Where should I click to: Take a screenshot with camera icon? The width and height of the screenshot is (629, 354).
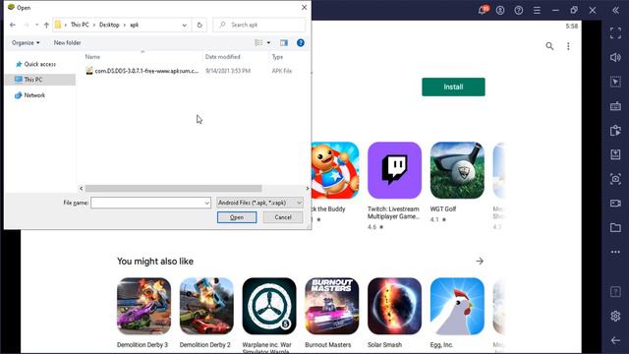point(615,179)
